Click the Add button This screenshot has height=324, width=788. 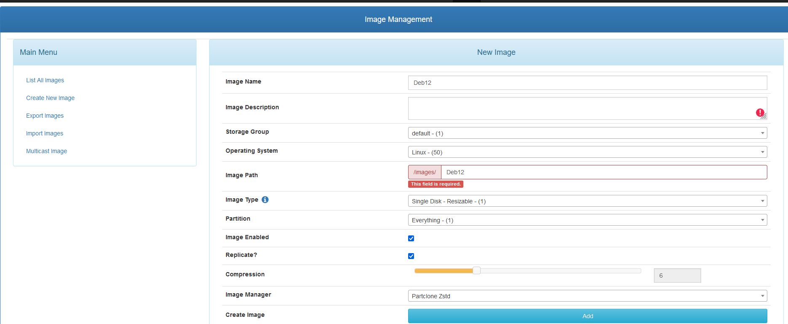[587, 316]
